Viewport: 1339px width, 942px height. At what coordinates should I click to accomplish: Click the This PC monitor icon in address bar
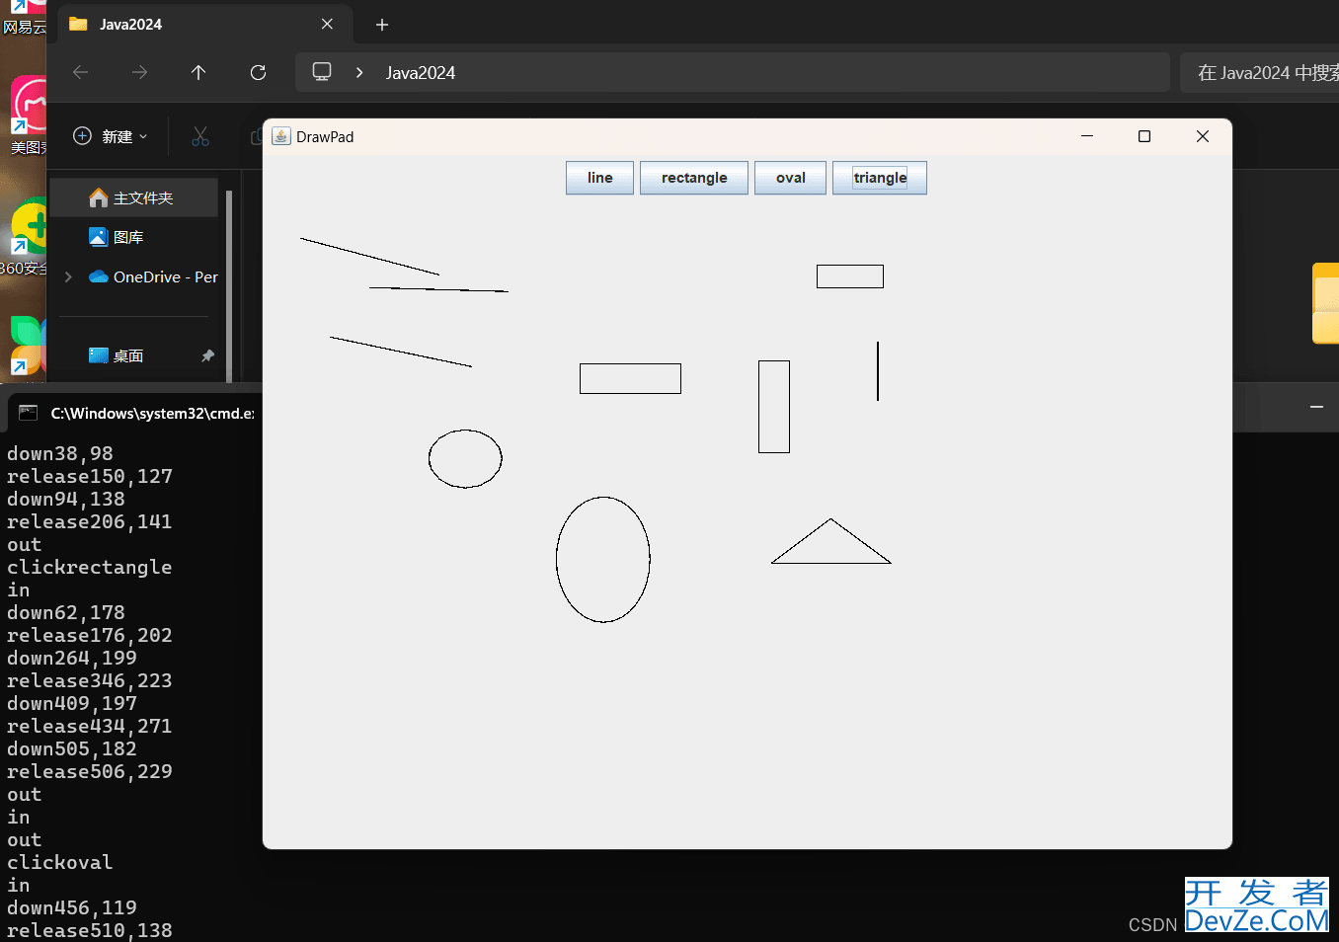(x=322, y=72)
